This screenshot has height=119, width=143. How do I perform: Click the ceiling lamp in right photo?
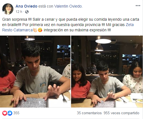(103, 41)
